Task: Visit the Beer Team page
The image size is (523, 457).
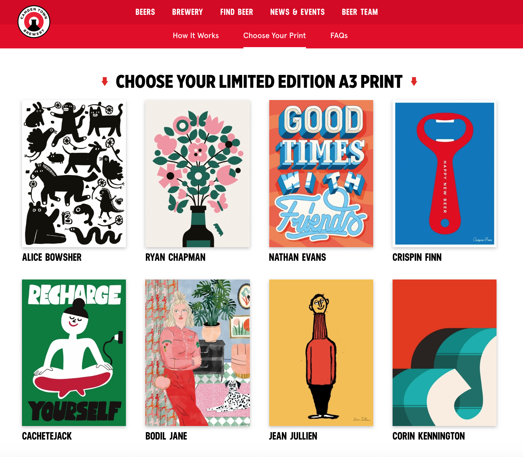Action: 360,12
